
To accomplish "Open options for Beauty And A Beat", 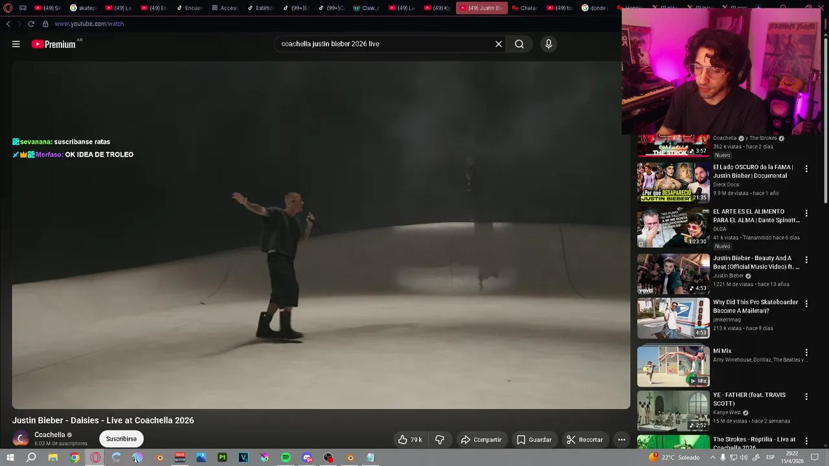I will click(x=806, y=260).
